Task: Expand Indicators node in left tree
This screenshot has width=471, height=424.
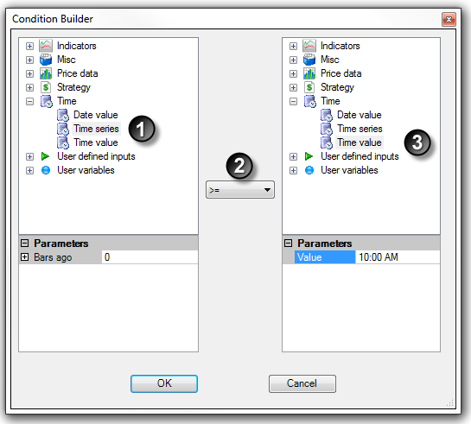Action: [x=29, y=46]
